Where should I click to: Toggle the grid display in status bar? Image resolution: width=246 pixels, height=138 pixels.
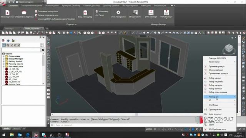155,129
